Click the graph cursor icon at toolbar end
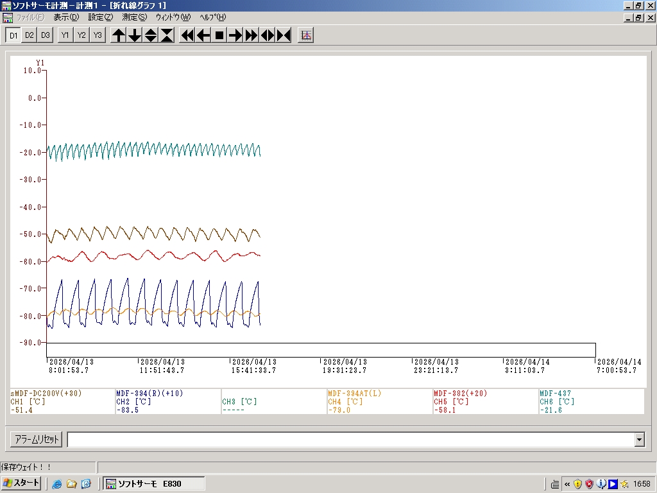The width and height of the screenshot is (657, 493). tap(306, 35)
